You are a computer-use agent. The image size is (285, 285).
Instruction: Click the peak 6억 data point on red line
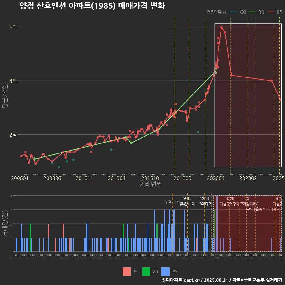(x=221, y=27)
